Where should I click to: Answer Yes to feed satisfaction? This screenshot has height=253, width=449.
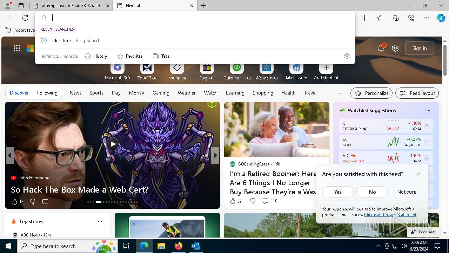coord(338,192)
